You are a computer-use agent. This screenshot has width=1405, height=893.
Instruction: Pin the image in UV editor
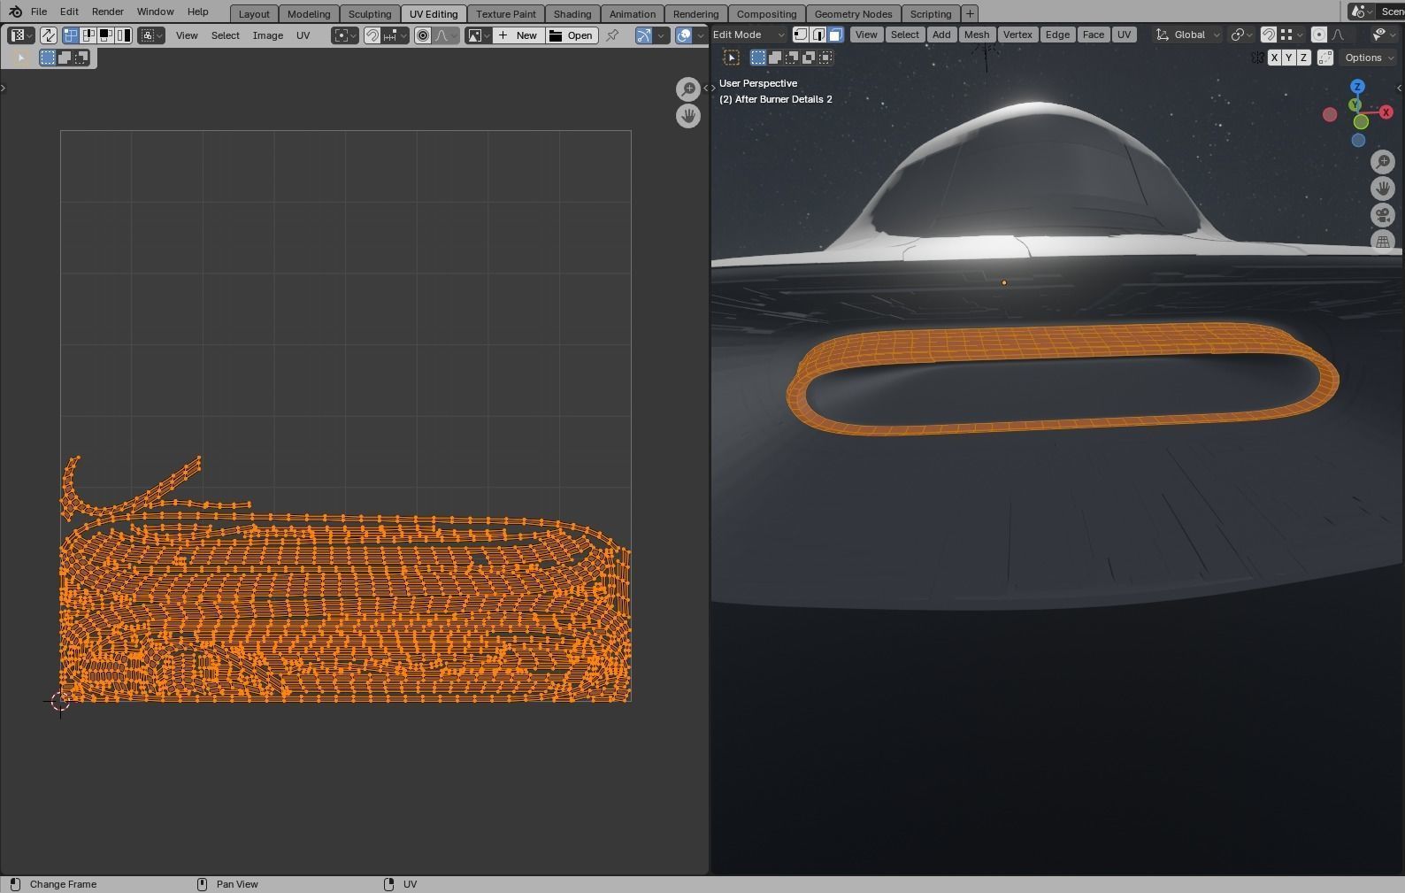[611, 35]
